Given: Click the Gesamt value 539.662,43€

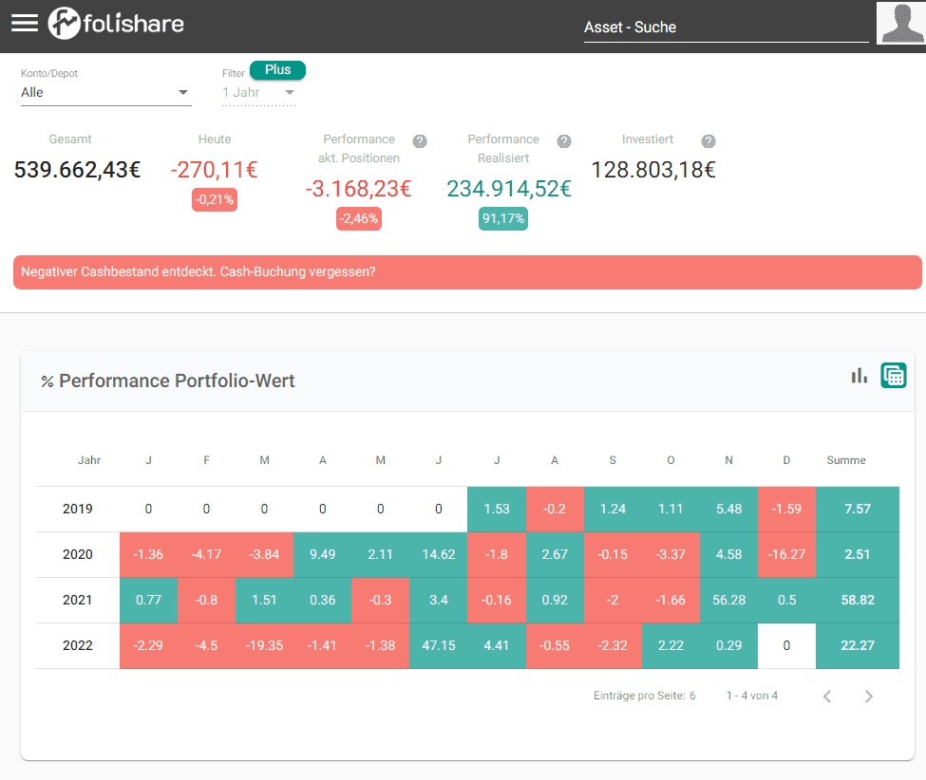Looking at the screenshot, I should (77, 170).
